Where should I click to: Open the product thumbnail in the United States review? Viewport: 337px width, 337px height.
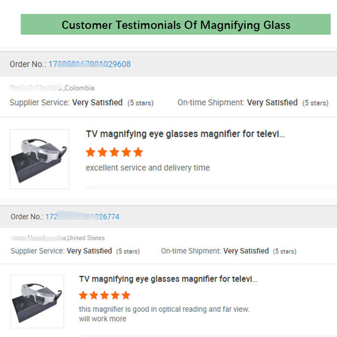click(38, 301)
